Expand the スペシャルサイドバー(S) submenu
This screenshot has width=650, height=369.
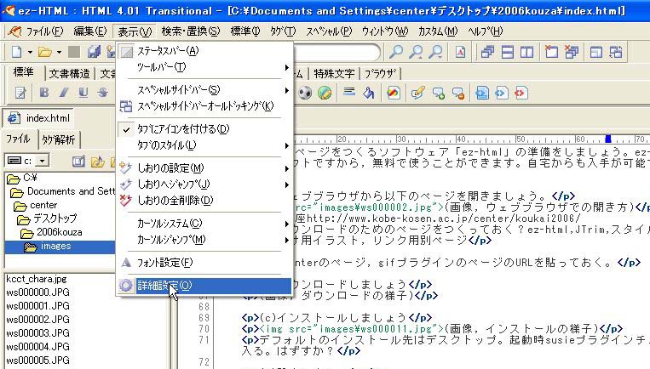point(204,90)
